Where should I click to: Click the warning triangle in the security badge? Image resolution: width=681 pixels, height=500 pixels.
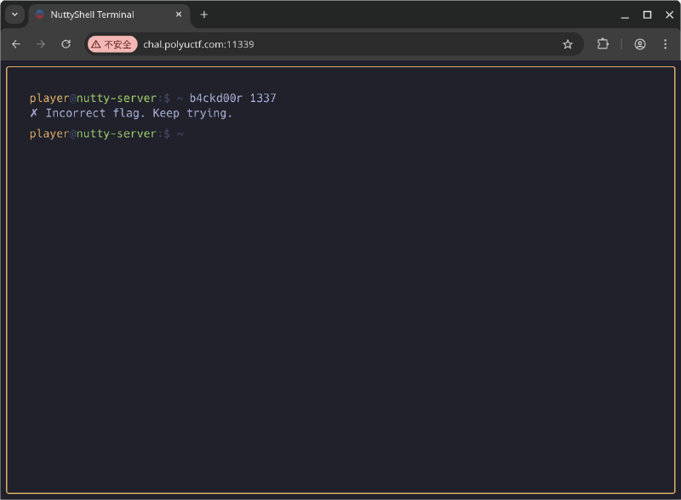[96, 43]
